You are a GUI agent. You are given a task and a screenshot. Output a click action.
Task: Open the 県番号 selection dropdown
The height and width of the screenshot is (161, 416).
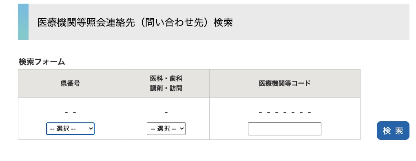pyautogui.click(x=70, y=129)
